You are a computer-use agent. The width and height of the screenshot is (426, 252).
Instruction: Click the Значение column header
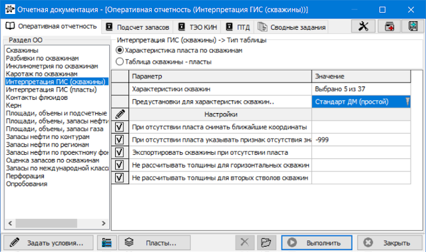(361, 76)
